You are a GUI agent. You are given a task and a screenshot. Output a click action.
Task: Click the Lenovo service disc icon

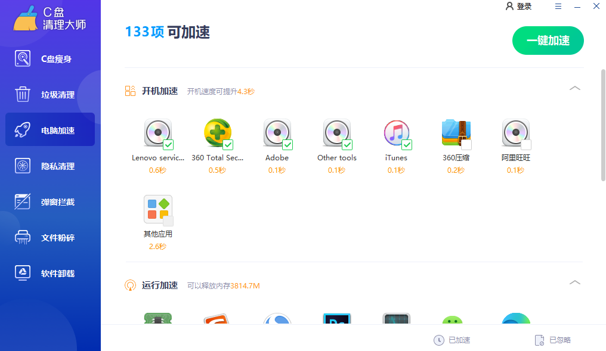pos(157,133)
